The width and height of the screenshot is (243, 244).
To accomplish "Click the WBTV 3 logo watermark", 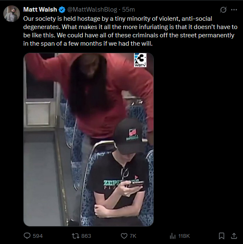I will [140, 60].
